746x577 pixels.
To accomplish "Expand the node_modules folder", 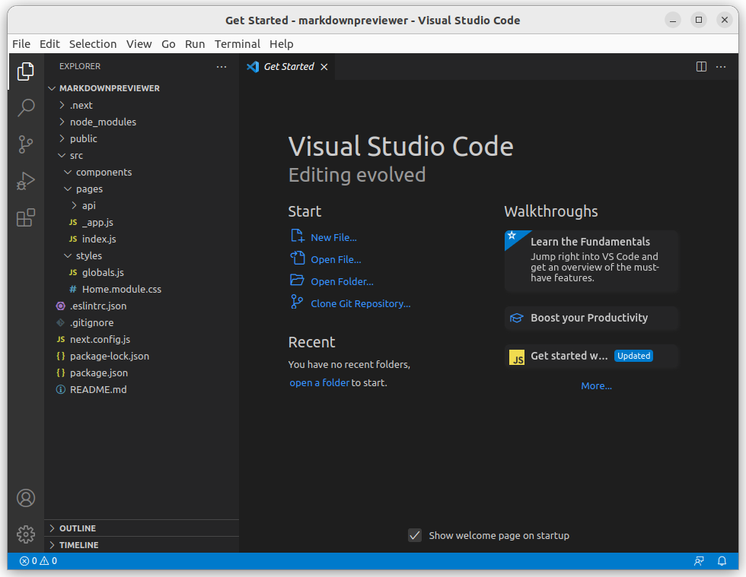I will click(x=62, y=122).
